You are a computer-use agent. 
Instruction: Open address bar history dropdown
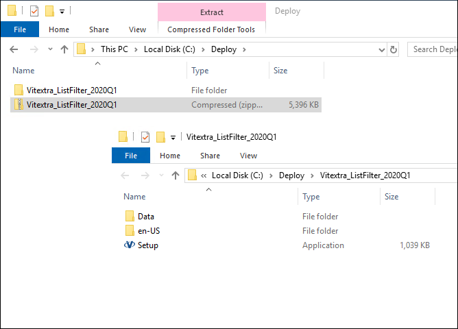coord(381,49)
